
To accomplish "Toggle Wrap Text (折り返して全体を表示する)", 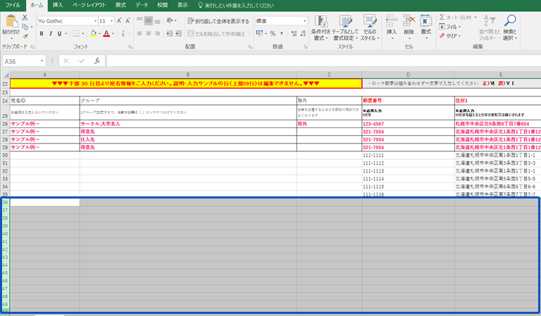I will (x=218, y=21).
